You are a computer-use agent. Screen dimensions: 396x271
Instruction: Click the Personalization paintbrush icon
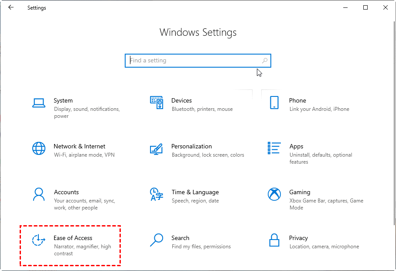(156, 149)
